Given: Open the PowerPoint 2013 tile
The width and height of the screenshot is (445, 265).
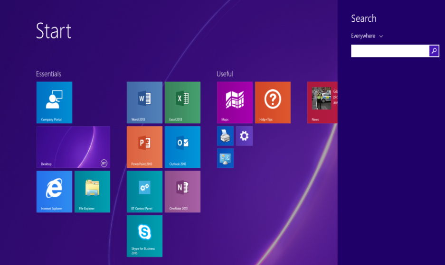Looking at the screenshot, I should pos(144,147).
